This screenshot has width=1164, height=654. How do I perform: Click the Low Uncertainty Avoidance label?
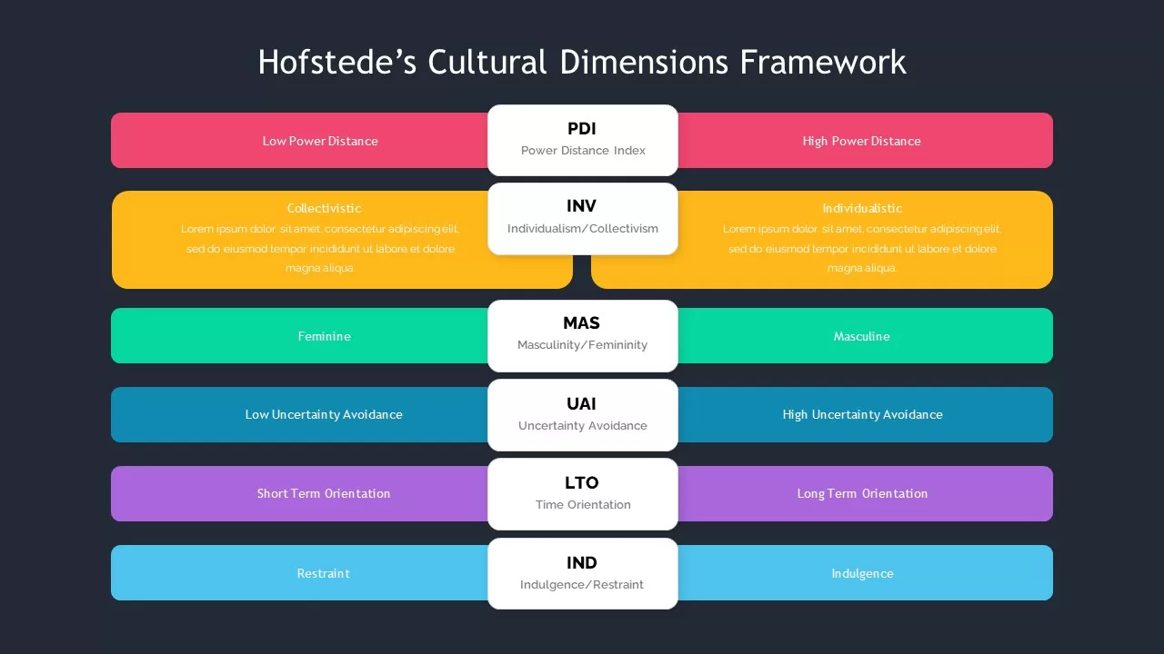[x=324, y=414]
